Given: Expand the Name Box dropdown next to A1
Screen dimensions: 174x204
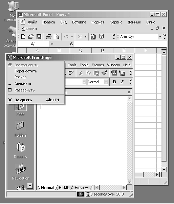Looking at the screenshot, I should tap(52, 44).
